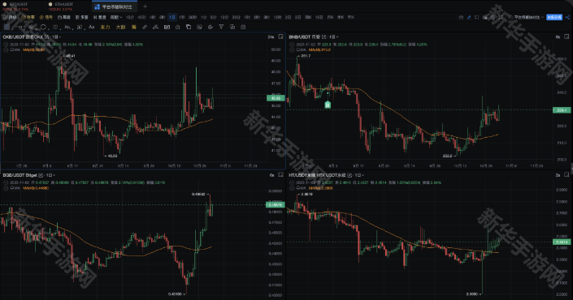Click the green B marker on BNB chart
Image resolution: width=573 pixels, height=300 pixels.
point(328,105)
